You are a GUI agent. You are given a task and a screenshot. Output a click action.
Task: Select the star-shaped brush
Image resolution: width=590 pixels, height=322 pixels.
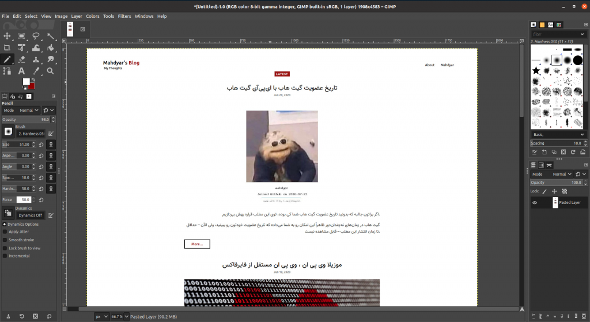(536, 70)
